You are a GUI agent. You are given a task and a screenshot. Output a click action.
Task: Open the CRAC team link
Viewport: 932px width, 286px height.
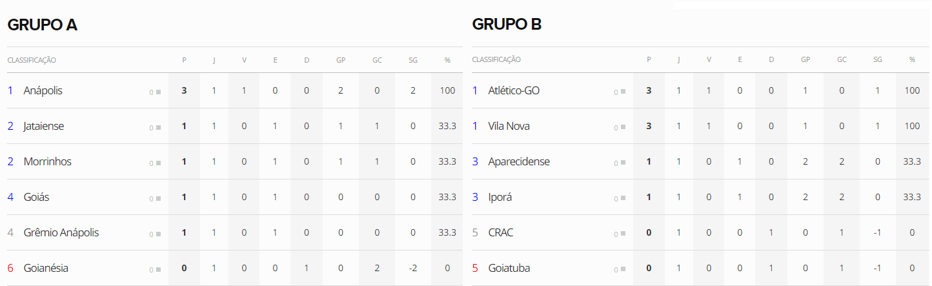coord(501,232)
